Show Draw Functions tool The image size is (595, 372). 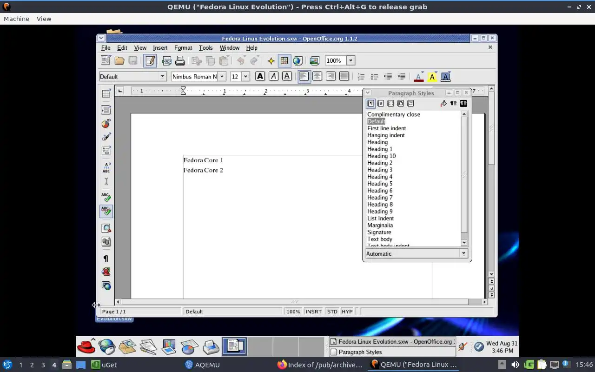tap(106, 137)
